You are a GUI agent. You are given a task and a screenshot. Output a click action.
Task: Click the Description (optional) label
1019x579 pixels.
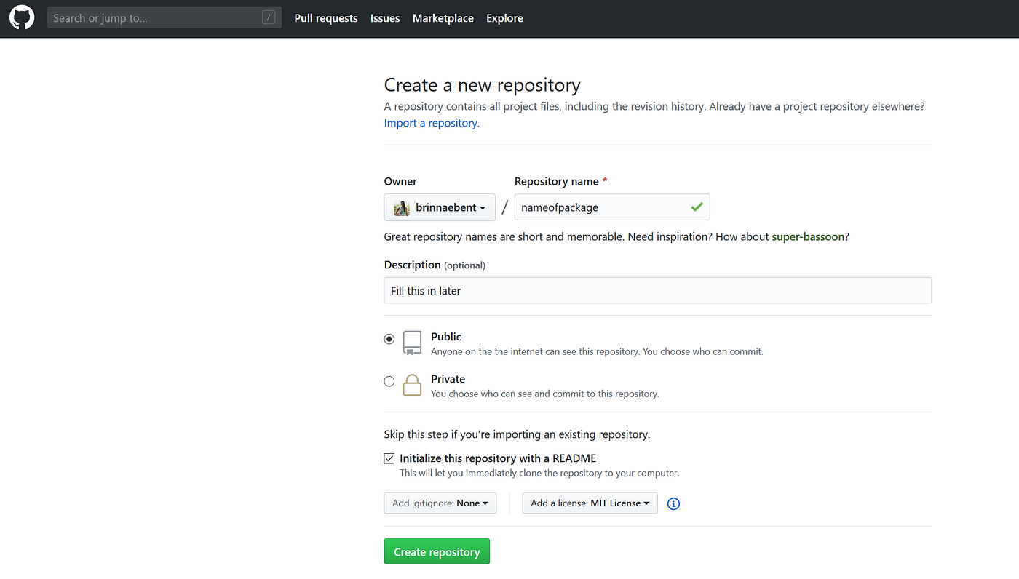pyautogui.click(x=435, y=265)
